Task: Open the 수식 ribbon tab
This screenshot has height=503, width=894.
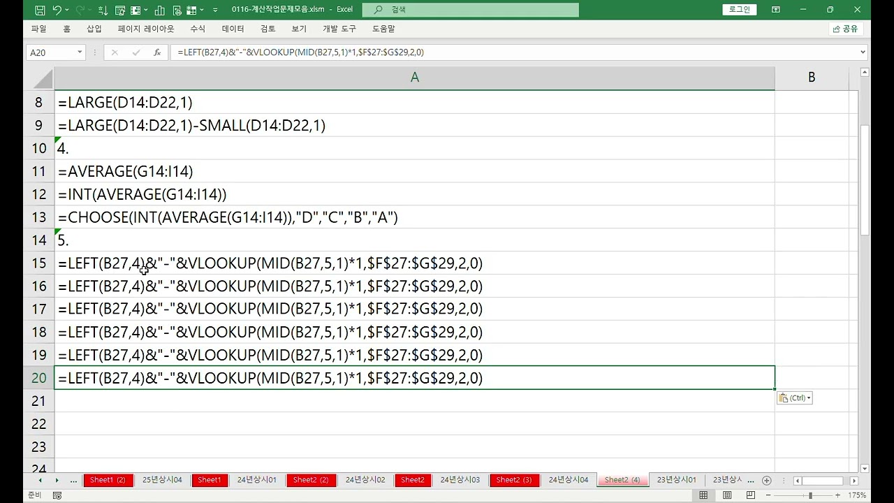Action: click(198, 29)
